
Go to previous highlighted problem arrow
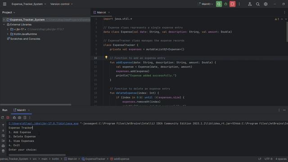[282, 19]
